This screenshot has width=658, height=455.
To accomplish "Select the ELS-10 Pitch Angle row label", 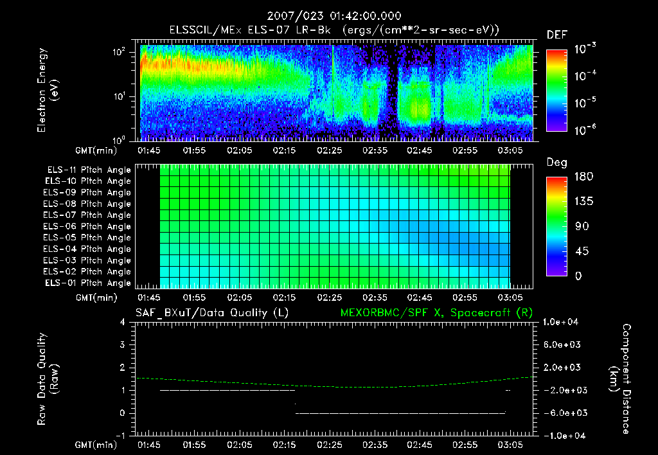I will coord(87,181).
